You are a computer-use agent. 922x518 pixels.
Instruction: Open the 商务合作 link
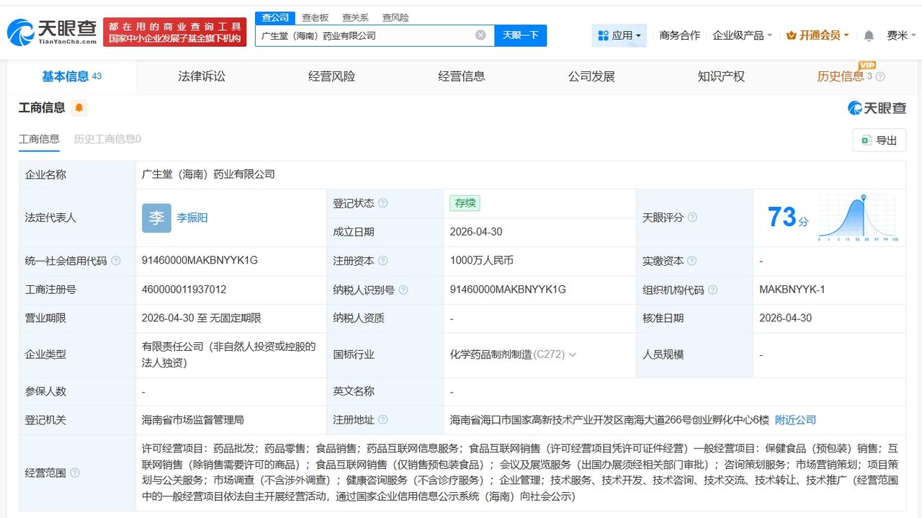[680, 35]
